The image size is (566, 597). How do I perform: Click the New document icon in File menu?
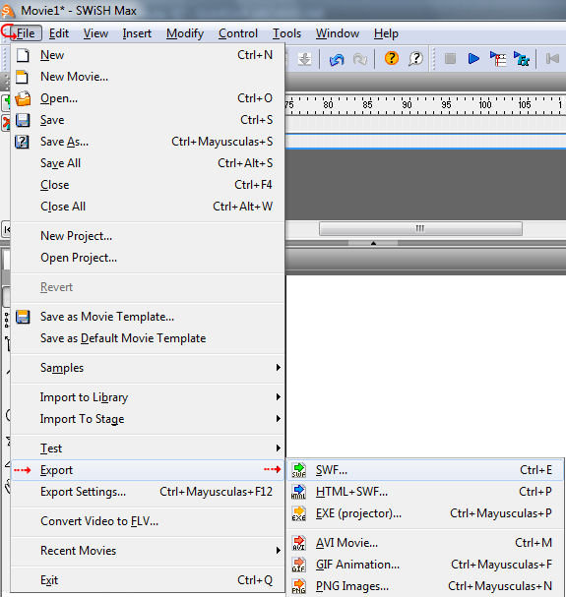pyautogui.click(x=23, y=56)
